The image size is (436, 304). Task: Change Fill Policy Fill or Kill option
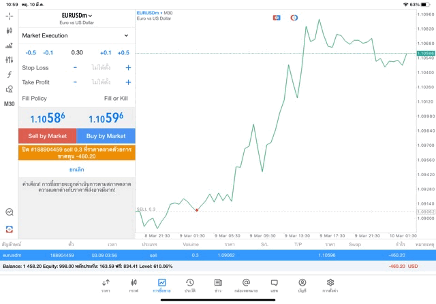(x=116, y=99)
